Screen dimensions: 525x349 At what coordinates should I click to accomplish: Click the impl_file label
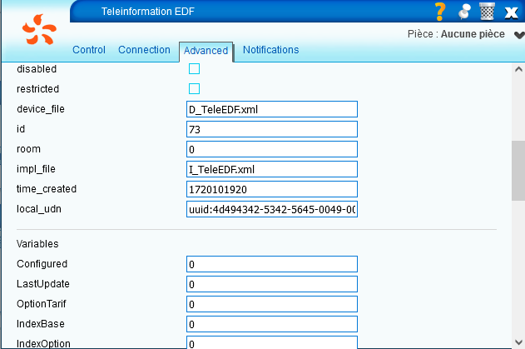tap(36, 169)
